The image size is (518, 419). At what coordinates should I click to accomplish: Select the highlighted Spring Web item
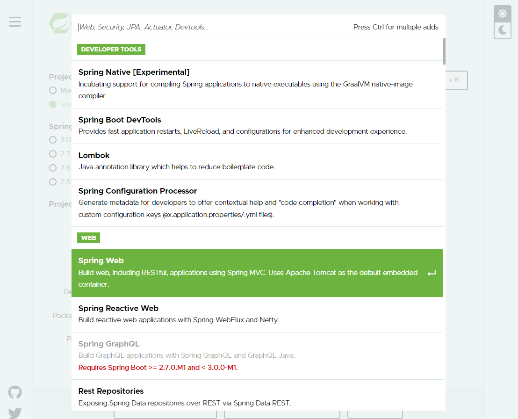257,273
